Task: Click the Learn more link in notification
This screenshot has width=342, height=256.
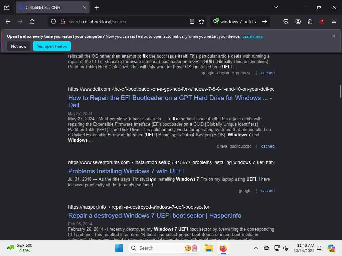Action: coord(252,36)
